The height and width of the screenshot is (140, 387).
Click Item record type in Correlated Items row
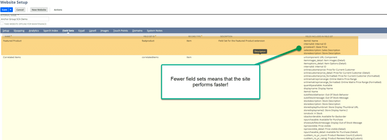pyautogui.click(x=189, y=57)
